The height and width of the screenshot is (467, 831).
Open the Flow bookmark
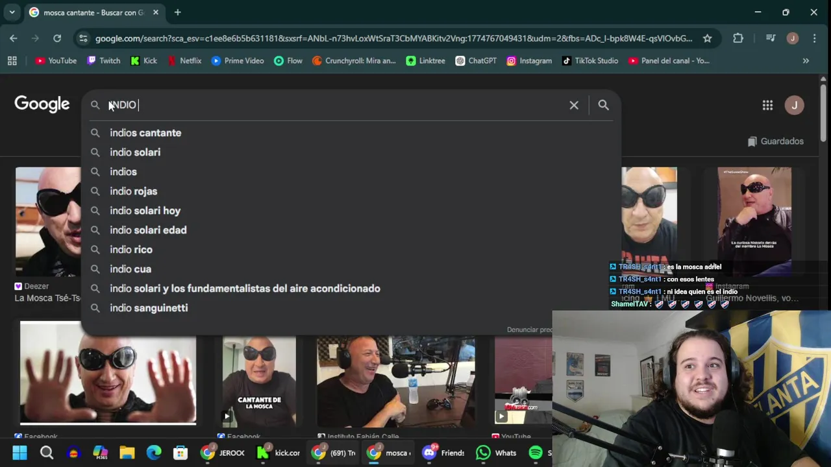click(x=288, y=60)
